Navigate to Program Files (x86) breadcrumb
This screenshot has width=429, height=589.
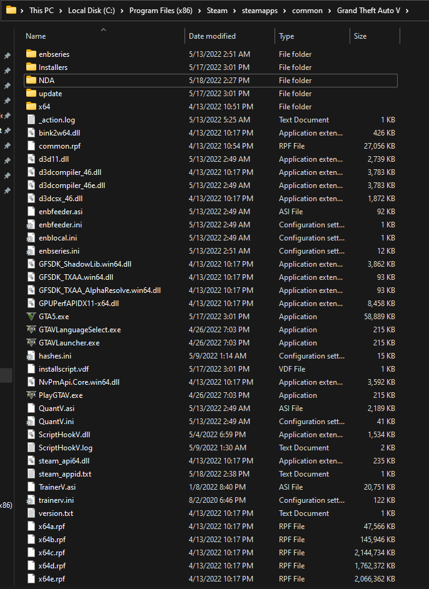161,11
